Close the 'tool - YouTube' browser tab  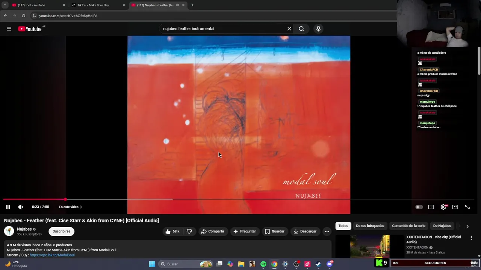64,5
